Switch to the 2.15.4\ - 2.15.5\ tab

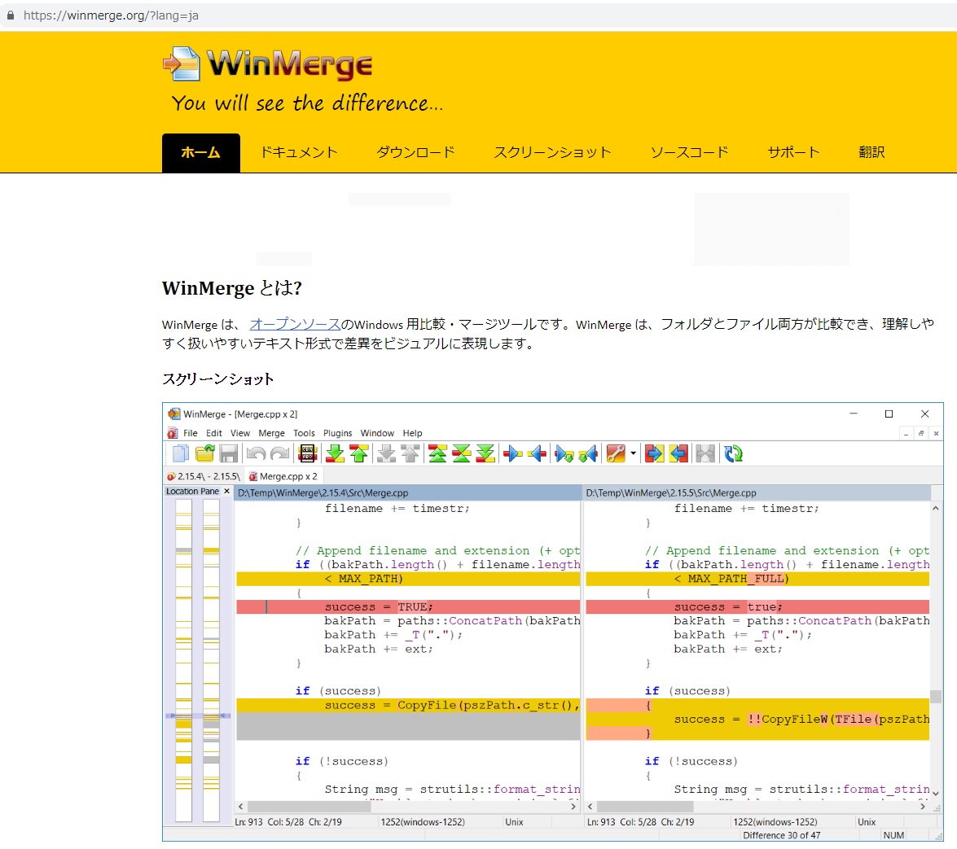tap(204, 476)
